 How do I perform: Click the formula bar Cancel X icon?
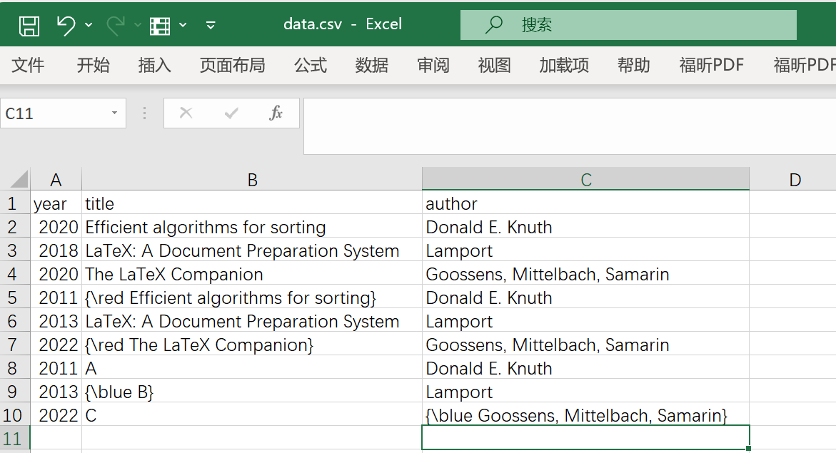pyautogui.click(x=186, y=113)
